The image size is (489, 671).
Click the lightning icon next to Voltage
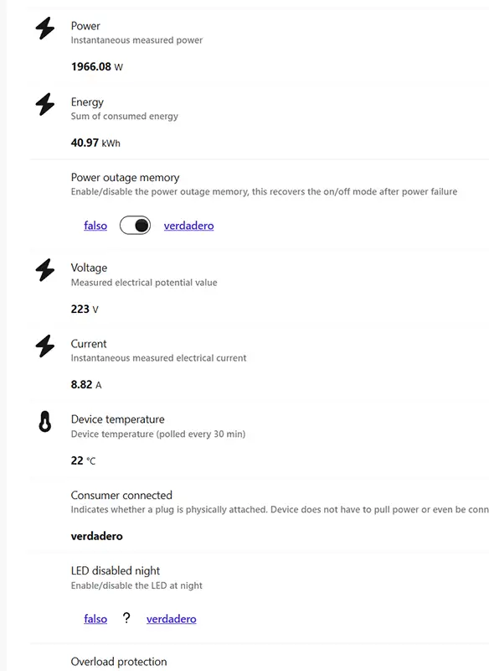(44, 268)
